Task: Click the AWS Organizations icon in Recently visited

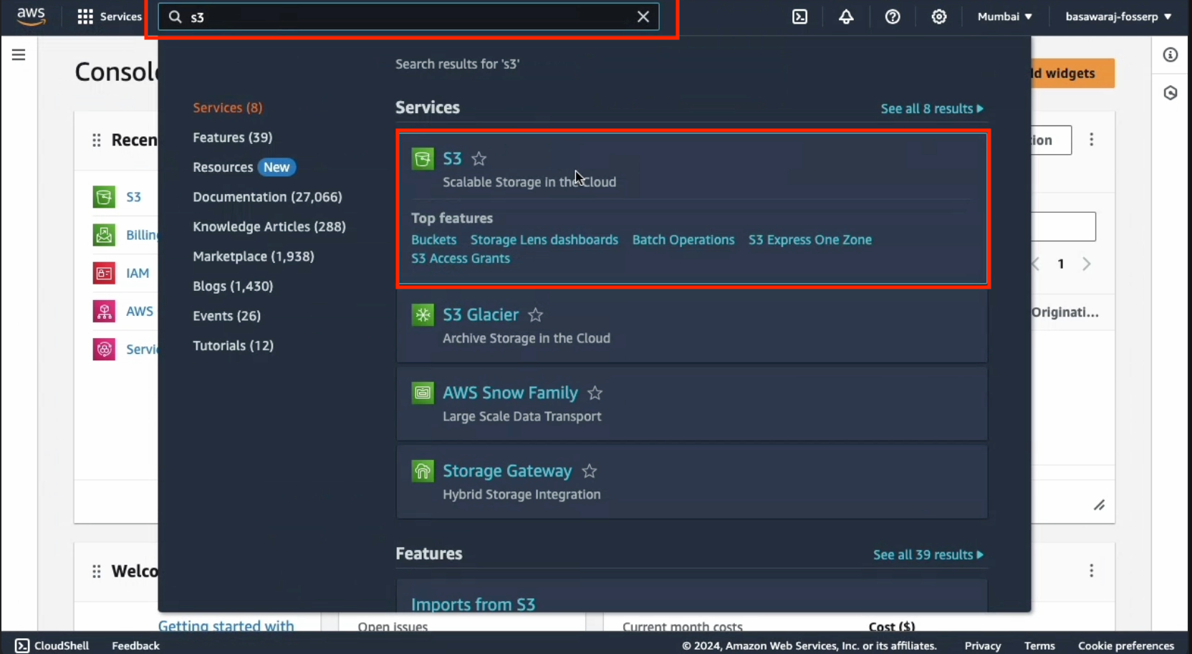Action: (x=104, y=311)
